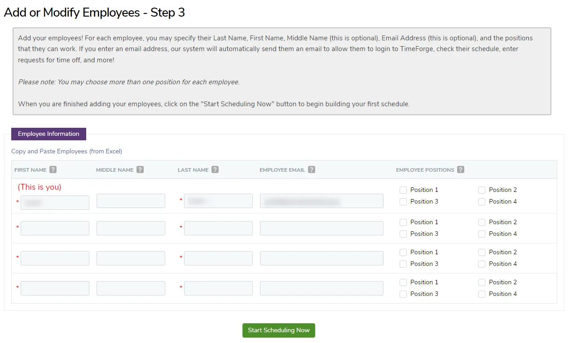This screenshot has height=343, width=568.
Task: Open help icon next to Employee Email
Action: click(312, 170)
